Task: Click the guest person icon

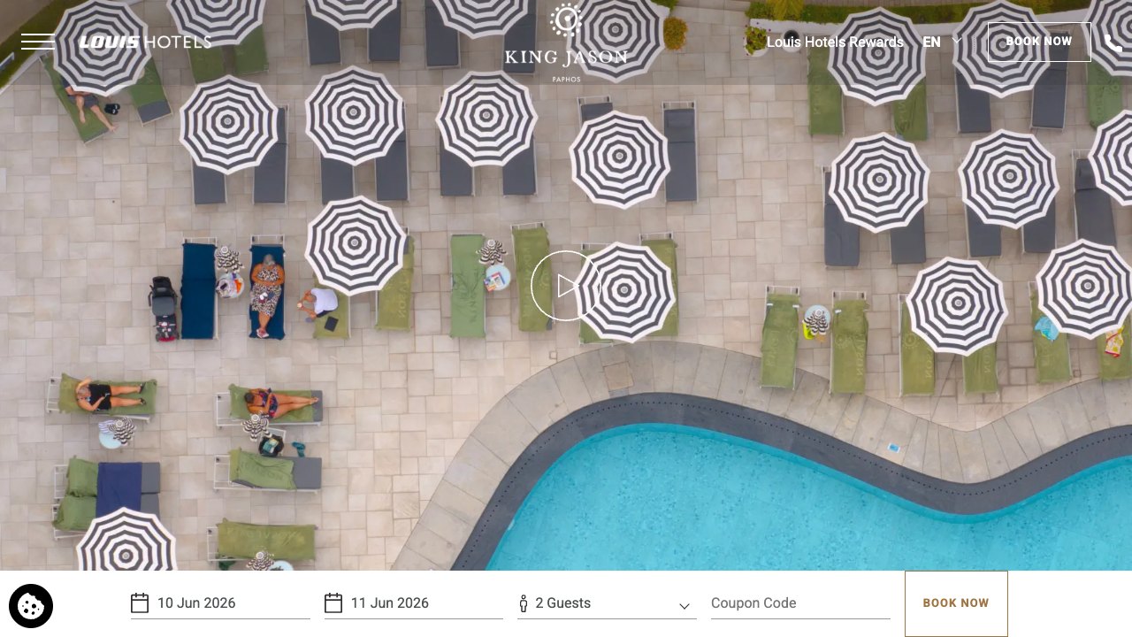Action: coord(524,603)
